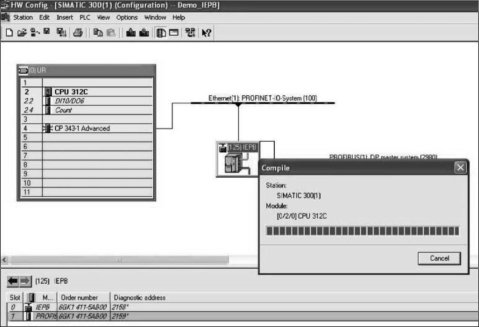Click the window display toolbar icon
The width and height of the screenshot is (479, 327).
[x=174, y=32]
